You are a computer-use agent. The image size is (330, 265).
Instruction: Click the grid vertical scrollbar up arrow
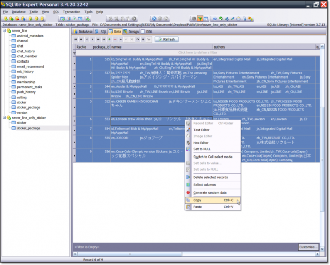tap(322, 46)
